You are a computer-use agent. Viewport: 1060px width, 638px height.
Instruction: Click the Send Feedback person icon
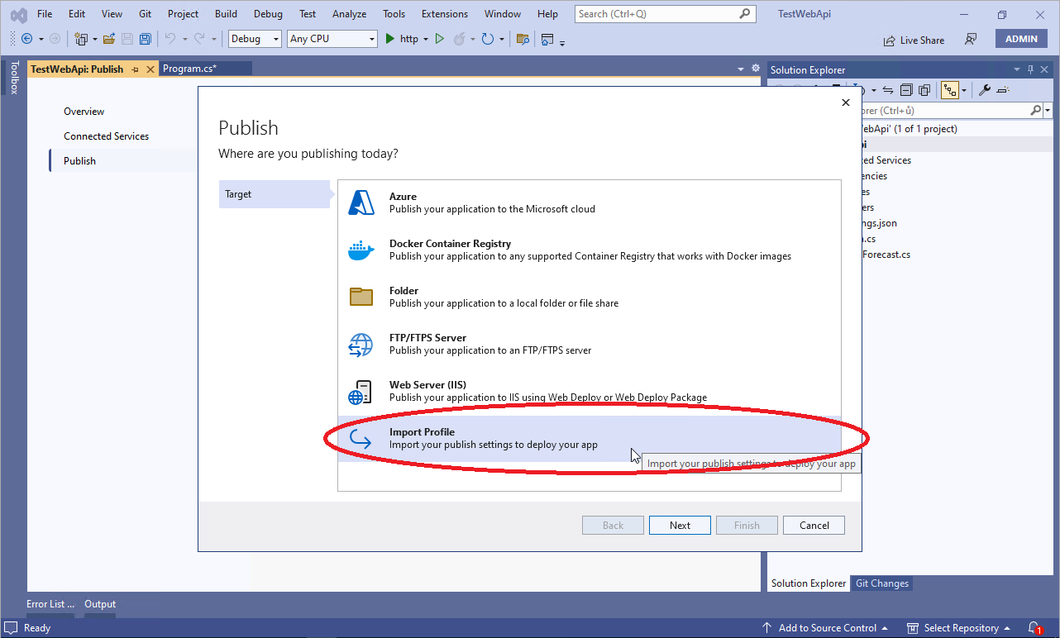tap(972, 40)
